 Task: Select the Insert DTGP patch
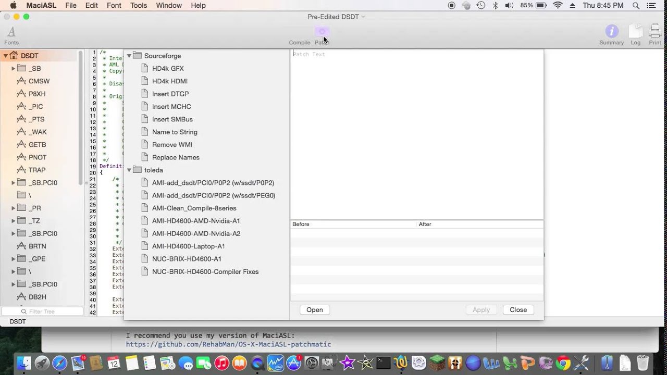(x=170, y=94)
